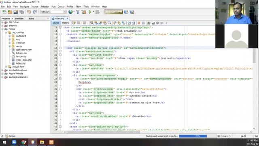Image resolution: width=259 pixels, height=146 pixels.
Task: Open Chrome from the Windows taskbar
Action: (x=23, y=142)
